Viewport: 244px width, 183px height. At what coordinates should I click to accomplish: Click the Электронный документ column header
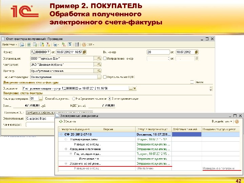pos(80,129)
